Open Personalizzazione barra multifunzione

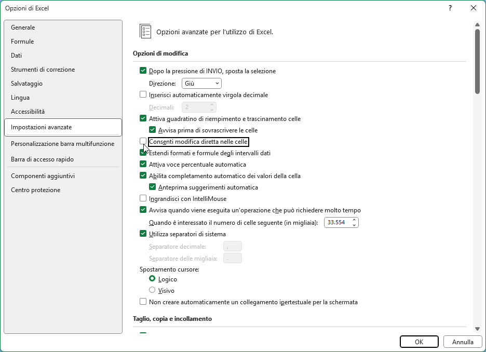[63, 144]
